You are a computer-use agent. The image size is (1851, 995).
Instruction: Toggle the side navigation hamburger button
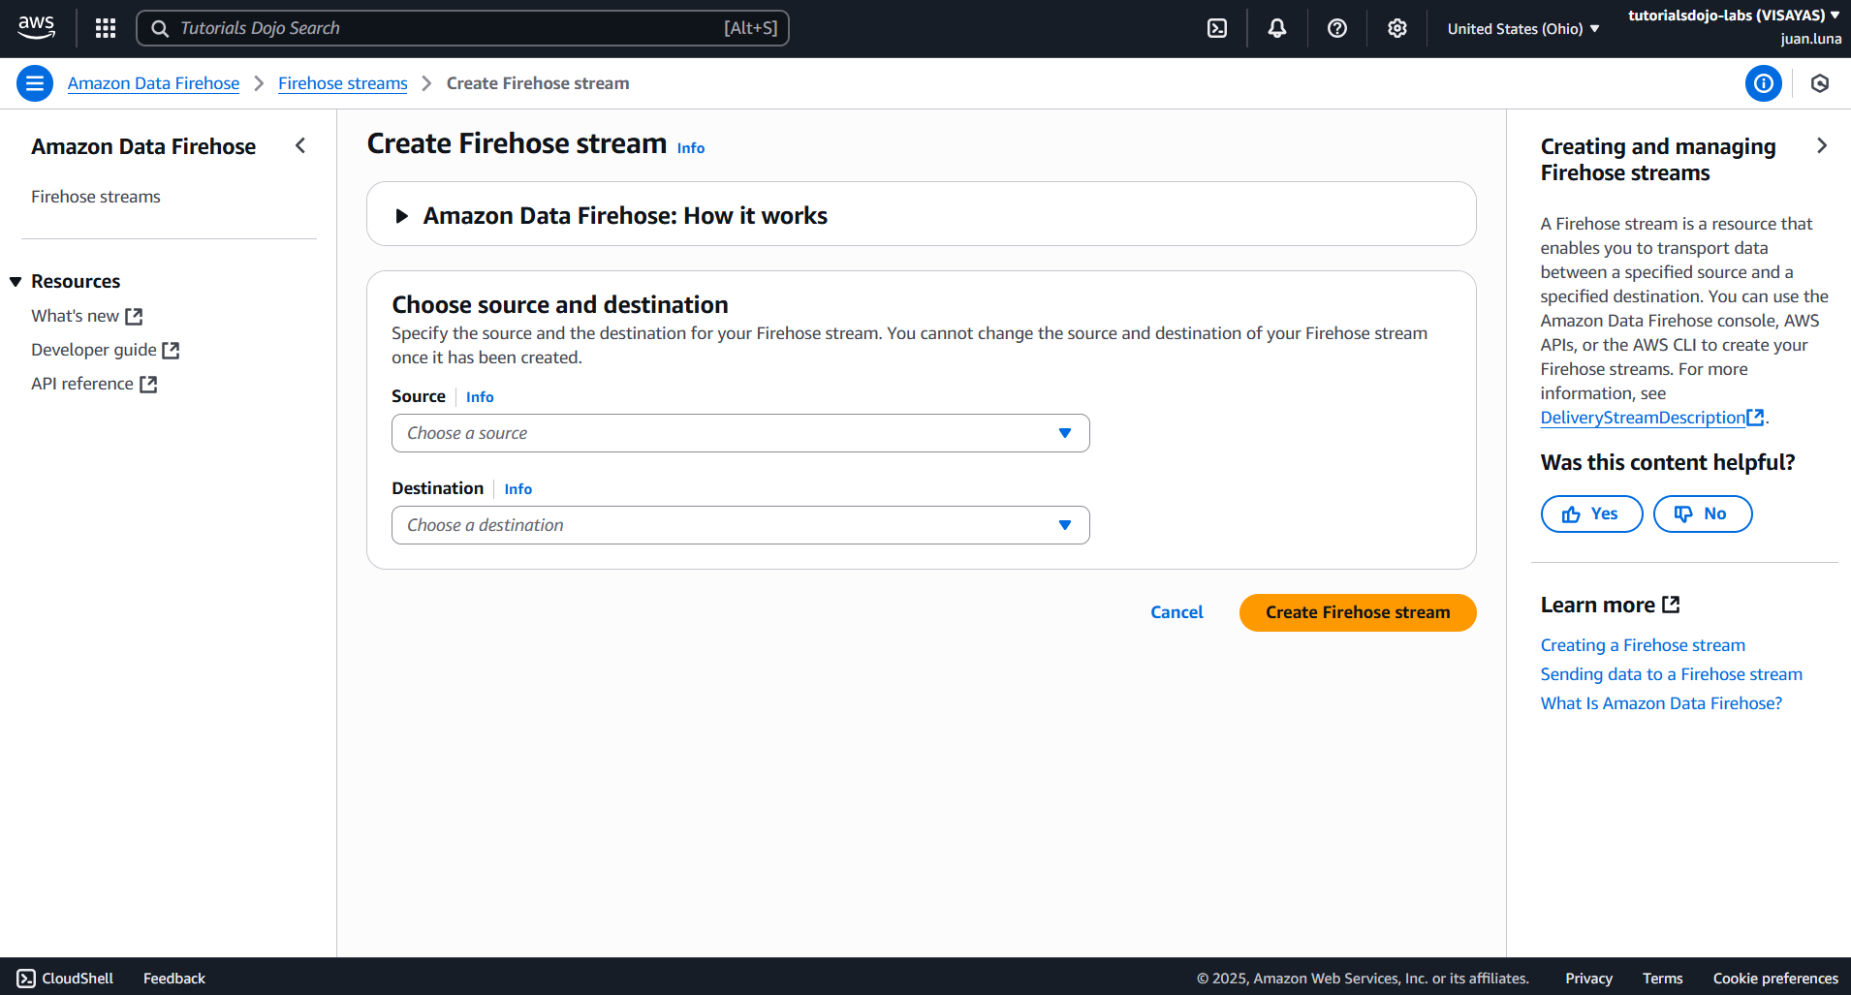pyautogui.click(x=35, y=83)
